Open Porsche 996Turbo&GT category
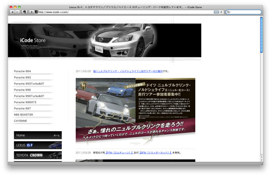271x176 pixels. click(29, 96)
